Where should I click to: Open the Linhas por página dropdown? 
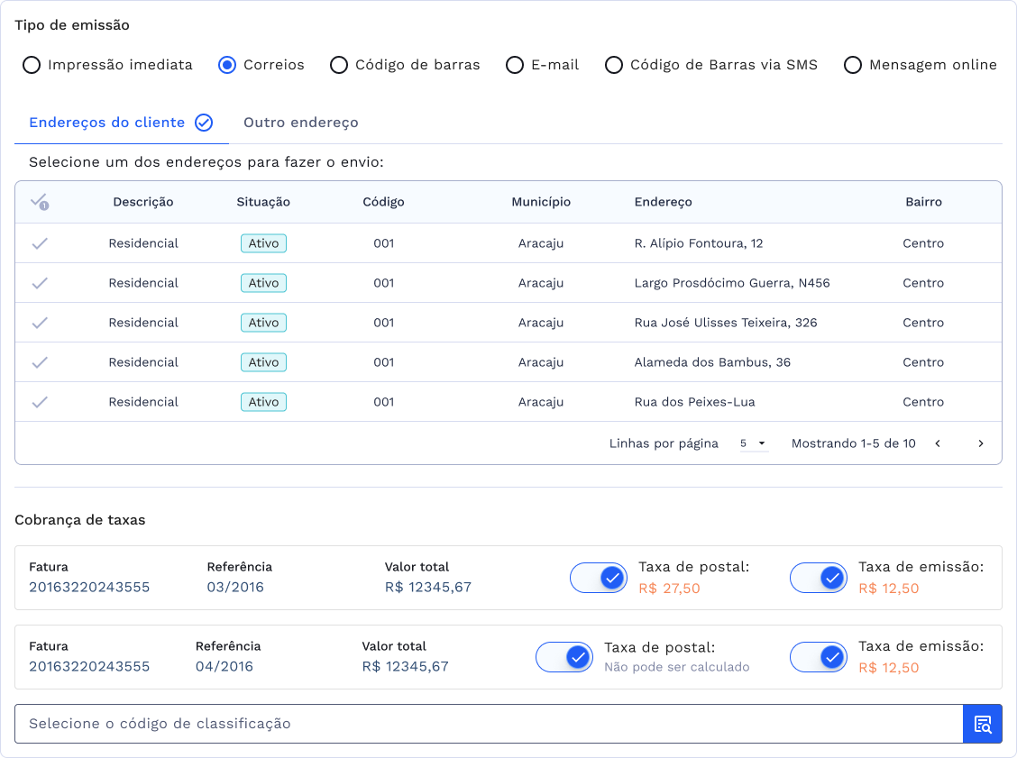(753, 443)
